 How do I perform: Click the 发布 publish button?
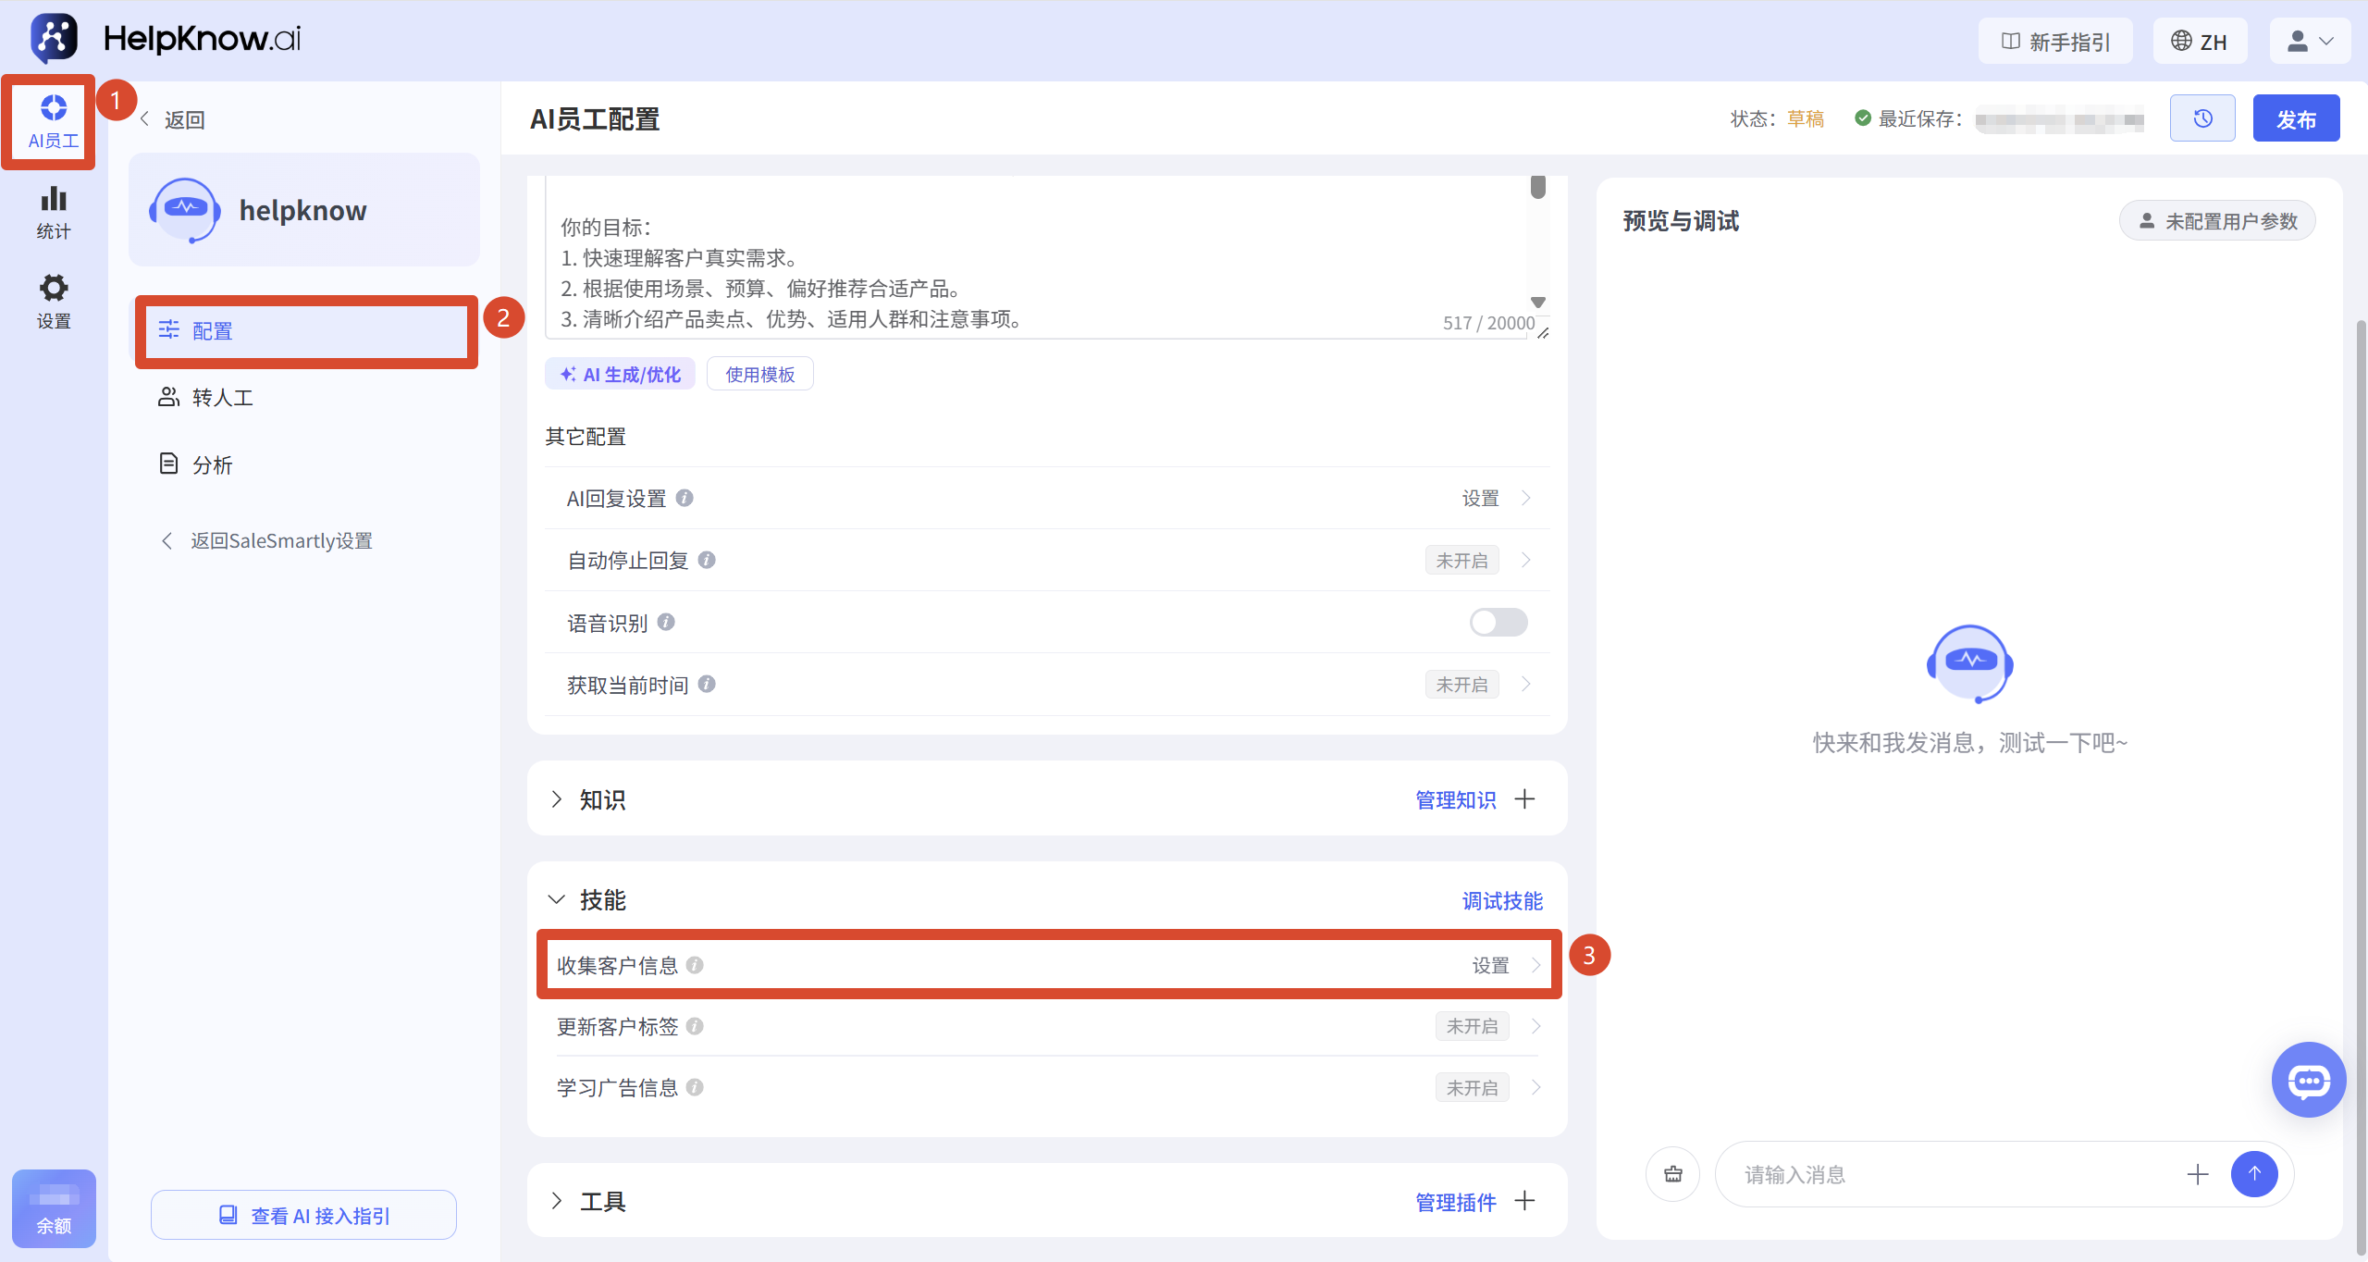pos(2296,118)
